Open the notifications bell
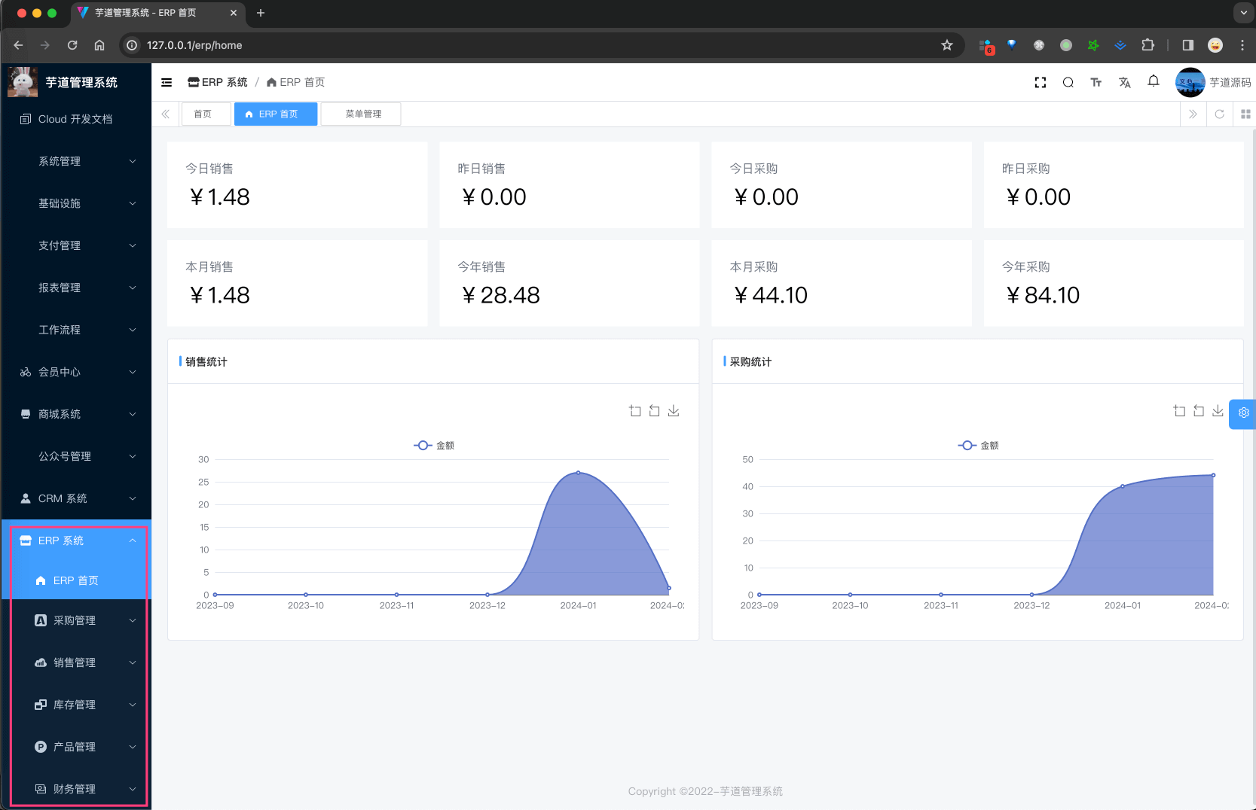The width and height of the screenshot is (1256, 810). [x=1154, y=81]
